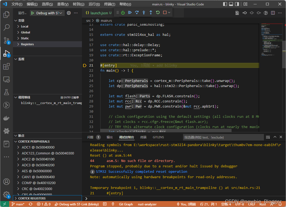Screen dimensions: 286x207
Task: Expand the Registers node
Action: coord(18,44)
